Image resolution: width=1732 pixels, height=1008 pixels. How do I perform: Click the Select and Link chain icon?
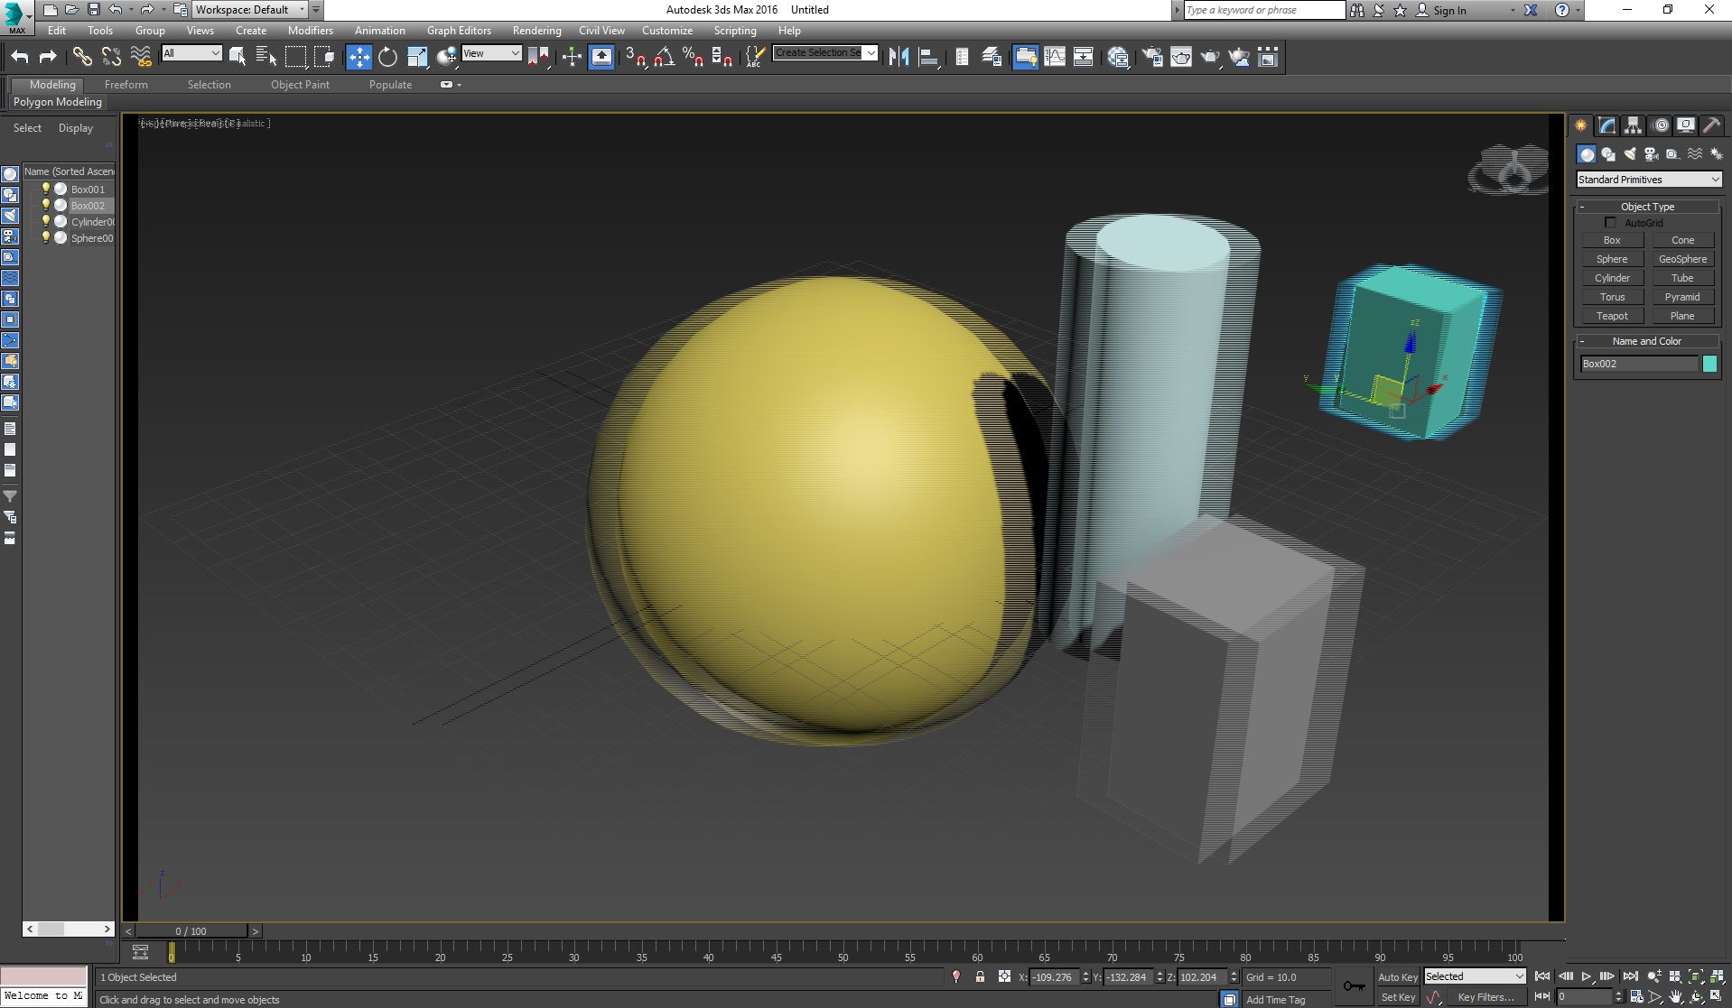pyautogui.click(x=82, y=57)
